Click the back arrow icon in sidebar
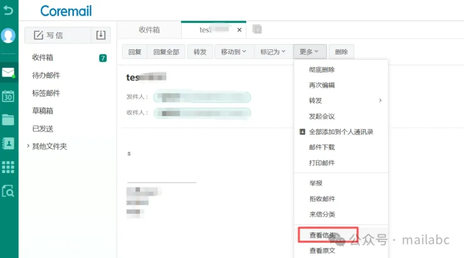464x258 pixels. [x=8, y=10]
